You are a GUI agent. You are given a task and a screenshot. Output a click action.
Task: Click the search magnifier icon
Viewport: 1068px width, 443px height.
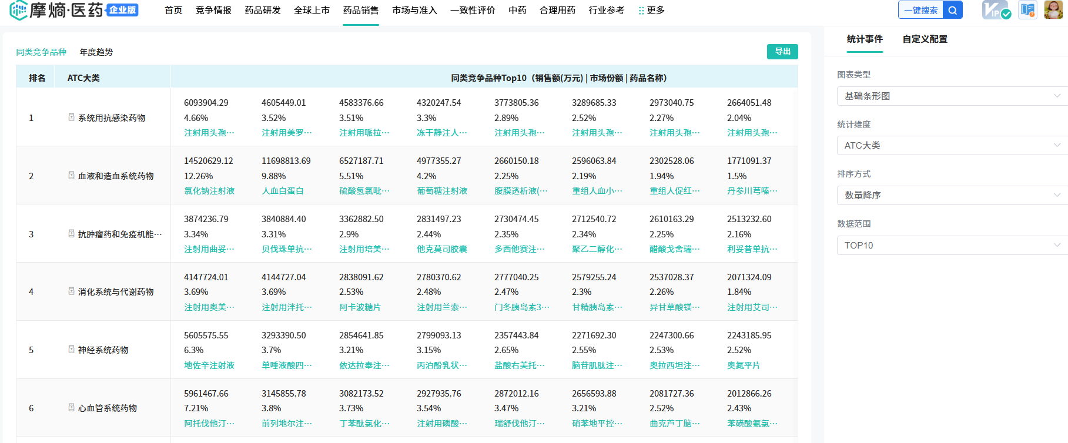pos(952,10)
